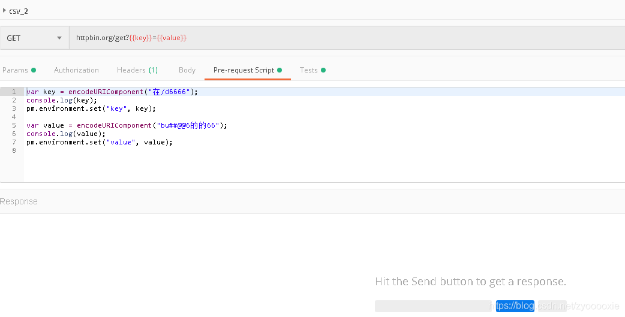Switch to the Authorization tab

tap(77, 70)
